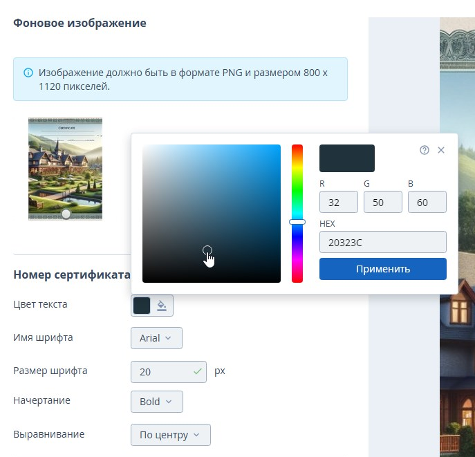Image resolution: width=475 pixels, height=457 pixels.
Task: Click the Цвет текста label
Action: [40, 304]
